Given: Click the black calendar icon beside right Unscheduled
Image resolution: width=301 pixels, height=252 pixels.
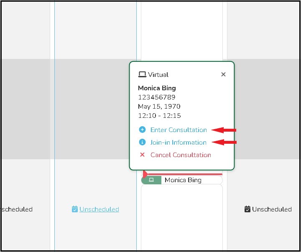Looking at the screenshot, I should point(247,209).
